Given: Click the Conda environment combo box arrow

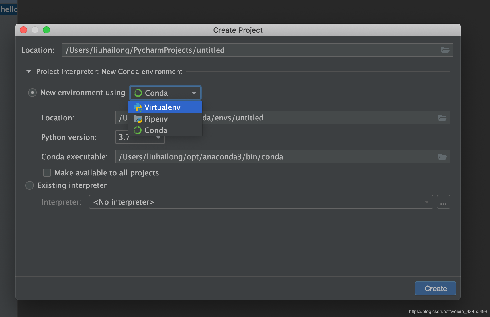Looking at the screenshot, I should point(194,93).
